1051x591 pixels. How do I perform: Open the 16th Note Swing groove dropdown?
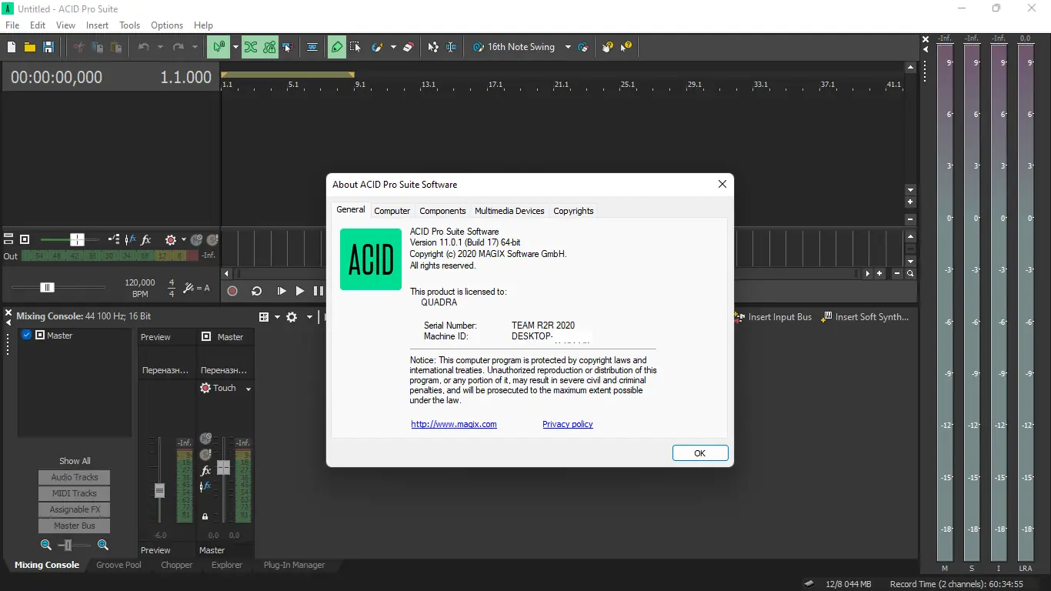click(568, 47)
